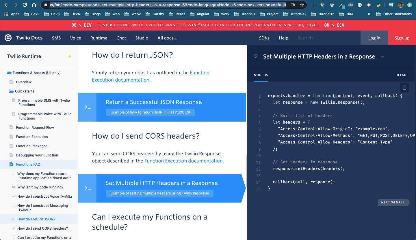Jump to 'Why isn't my code running?'
Viewport: 416px width, 240px height.
tap(40, 187)
